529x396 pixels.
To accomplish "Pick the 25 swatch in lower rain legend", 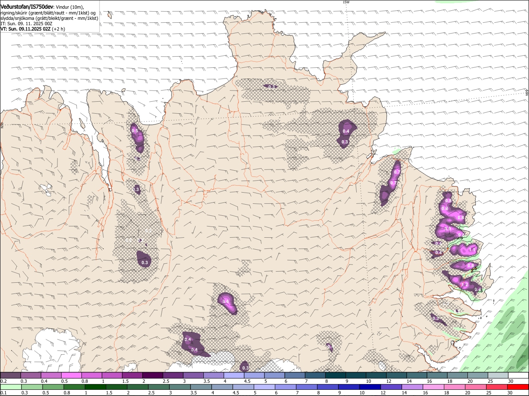I will pyautogui.click(x=496, y=387).
